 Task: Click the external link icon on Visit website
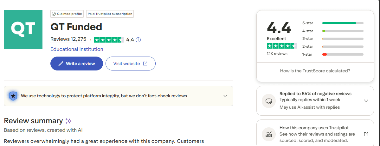click(x=145, y=64)
